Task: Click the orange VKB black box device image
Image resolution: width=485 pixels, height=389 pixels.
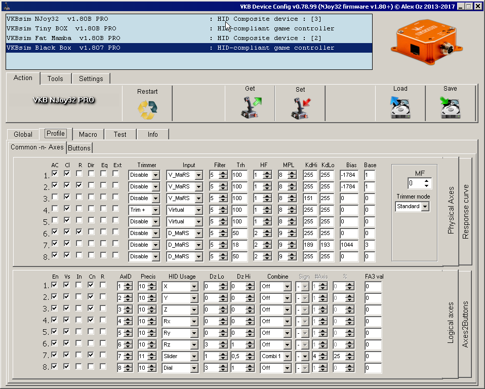Action: click(x=427, y=42)
